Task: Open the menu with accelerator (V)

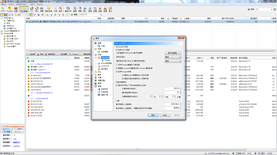Action: 11,4
